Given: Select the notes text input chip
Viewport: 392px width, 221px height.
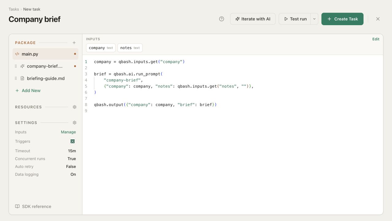Looking at the screenshot, I should click(130, 48).
